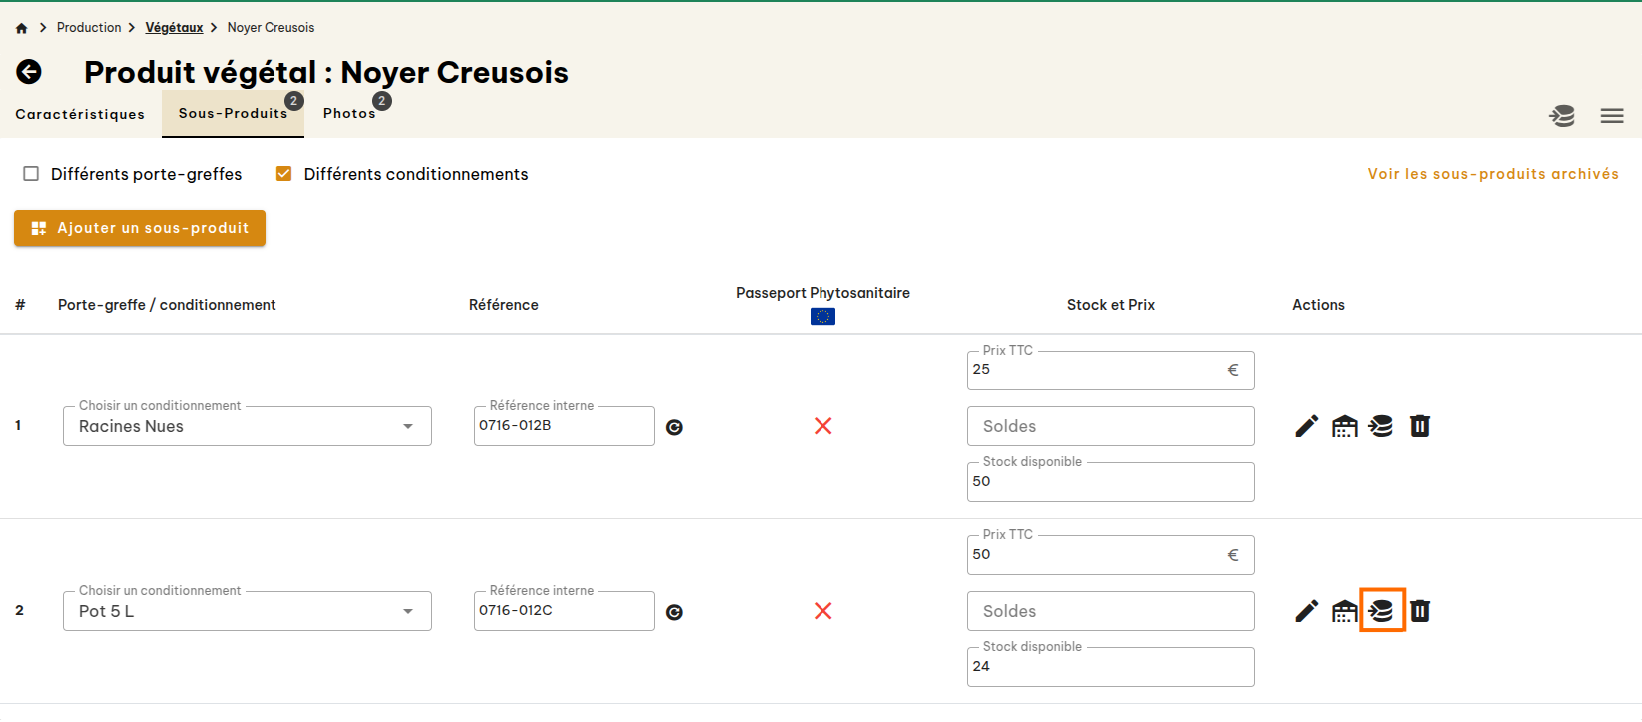Open warehouse icon for Pot 5 L row
1642x722 pixels.
[x=1345, y=611]
